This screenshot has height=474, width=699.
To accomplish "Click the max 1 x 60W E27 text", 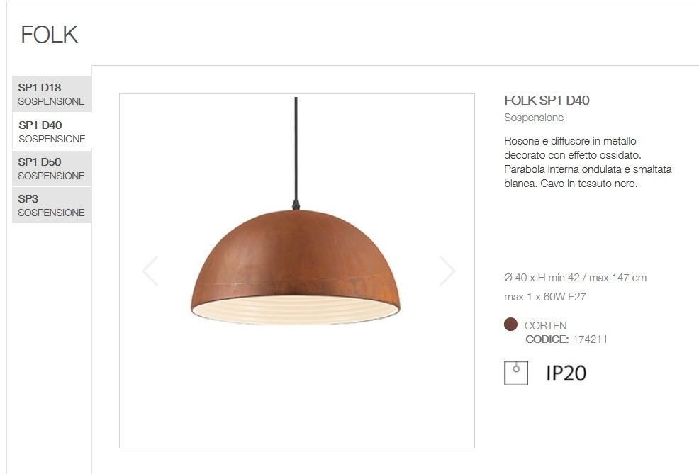I will [x=544, y=297].
